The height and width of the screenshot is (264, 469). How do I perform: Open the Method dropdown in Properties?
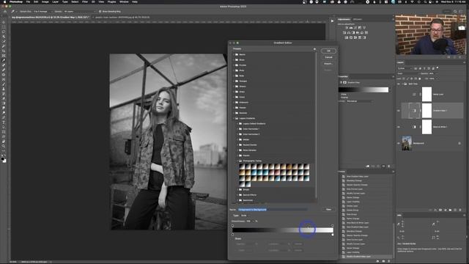[x=359, y=101]
